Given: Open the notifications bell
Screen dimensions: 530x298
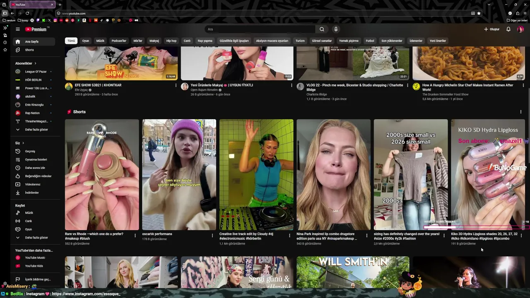Looking at the screenshot, I should click(508, 29).
